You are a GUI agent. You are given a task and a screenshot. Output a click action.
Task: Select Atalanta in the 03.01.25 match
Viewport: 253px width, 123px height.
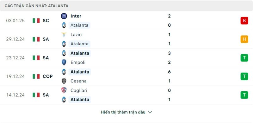click(x=79, y=25)
